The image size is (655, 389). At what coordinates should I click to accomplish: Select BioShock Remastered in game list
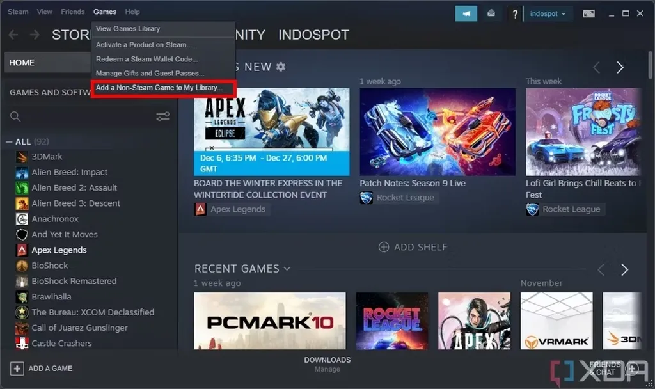coord(74,282)
